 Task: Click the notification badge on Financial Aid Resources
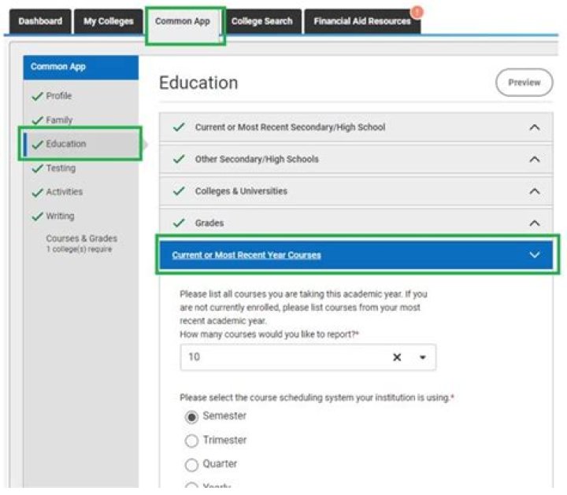point(417,12)
